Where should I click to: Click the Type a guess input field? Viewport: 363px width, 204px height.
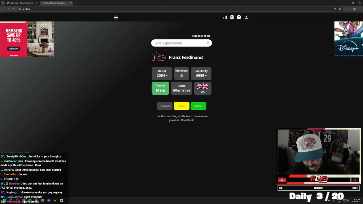point(181,43)
